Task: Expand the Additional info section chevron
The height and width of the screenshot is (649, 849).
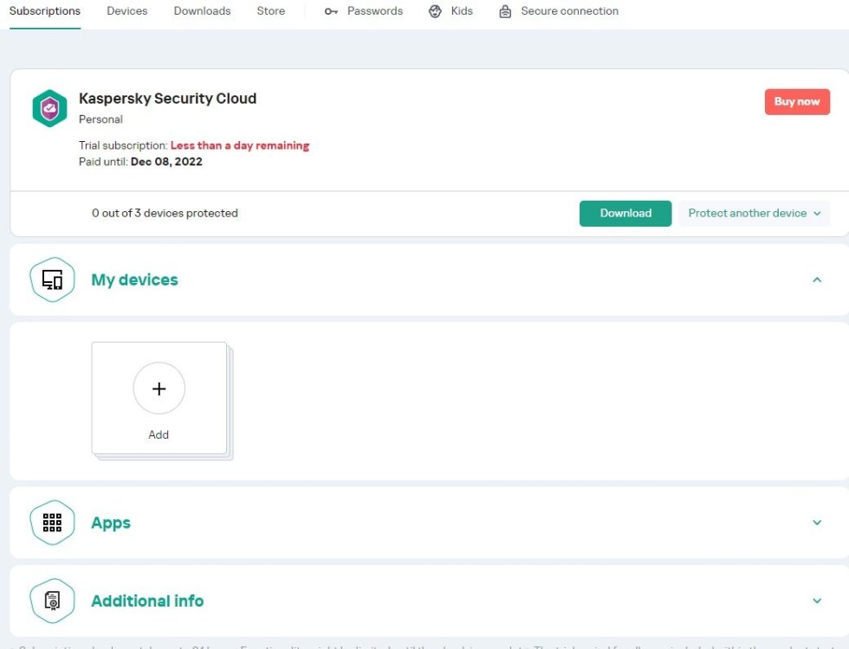Action: (817, 601)
